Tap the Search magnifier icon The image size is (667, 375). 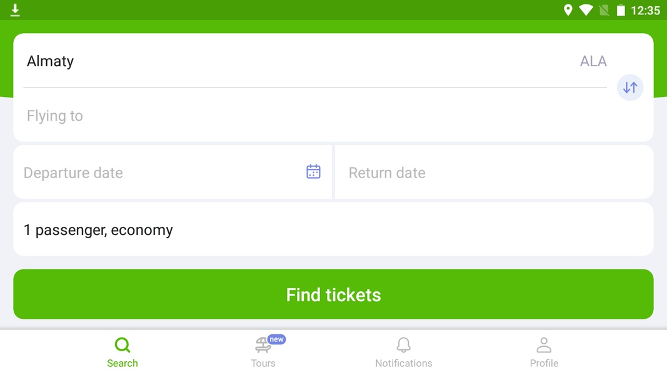coord(123,345)
